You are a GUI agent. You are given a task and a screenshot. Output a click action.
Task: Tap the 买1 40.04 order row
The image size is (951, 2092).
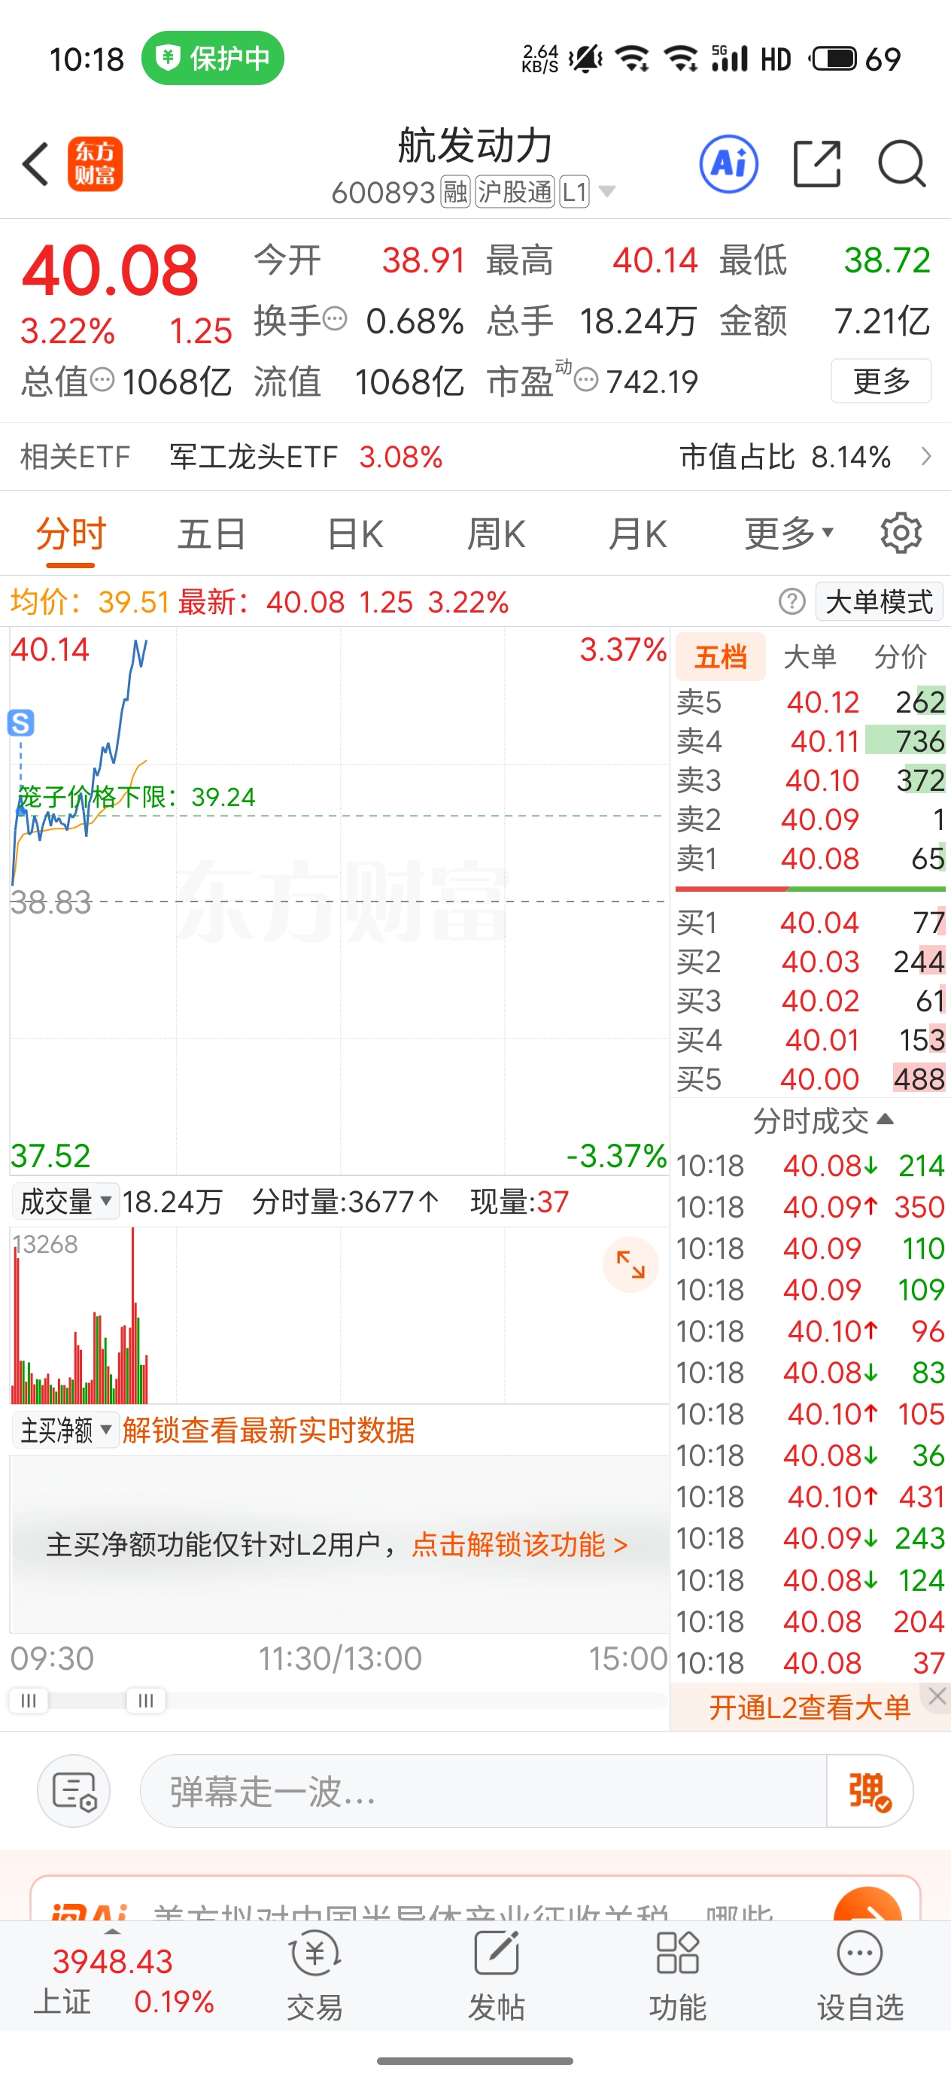point(810,923)
